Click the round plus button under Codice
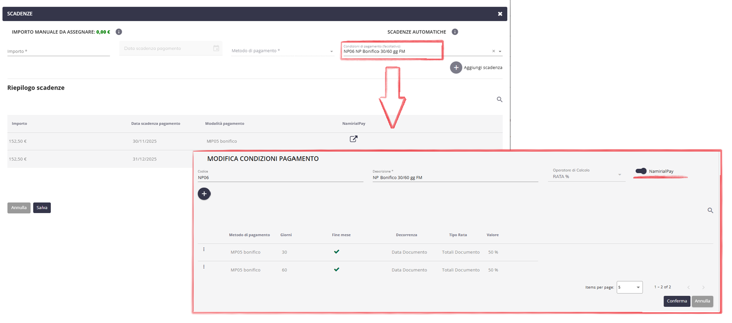 click(x=204, y=194)
